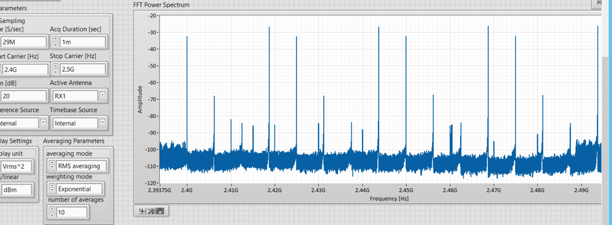Activate the zoom tool in graph palette

pos(151,211)
